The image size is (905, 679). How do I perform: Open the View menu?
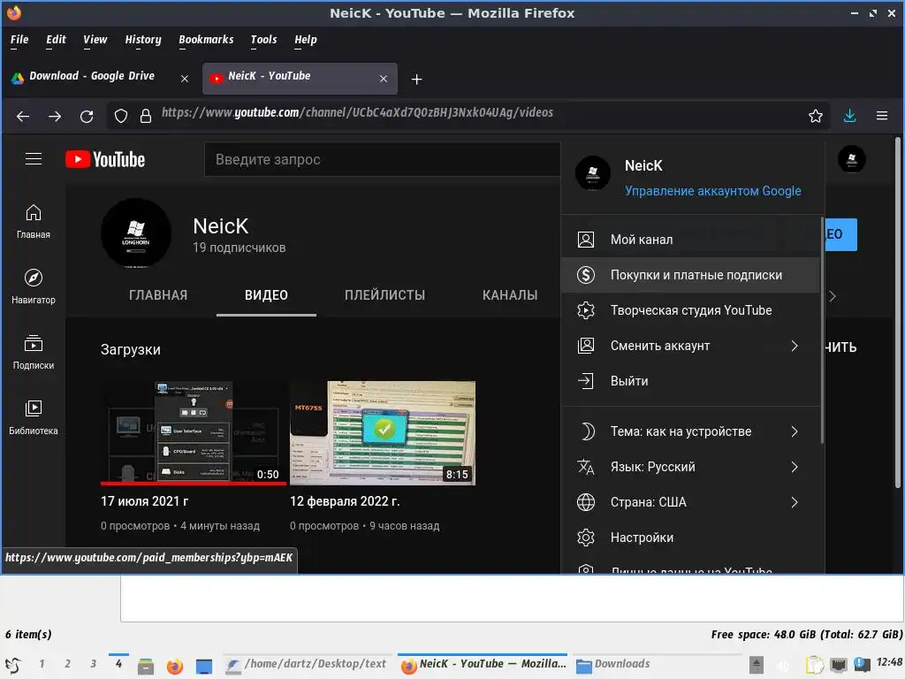pyautogui.click(x=95, y=40)
